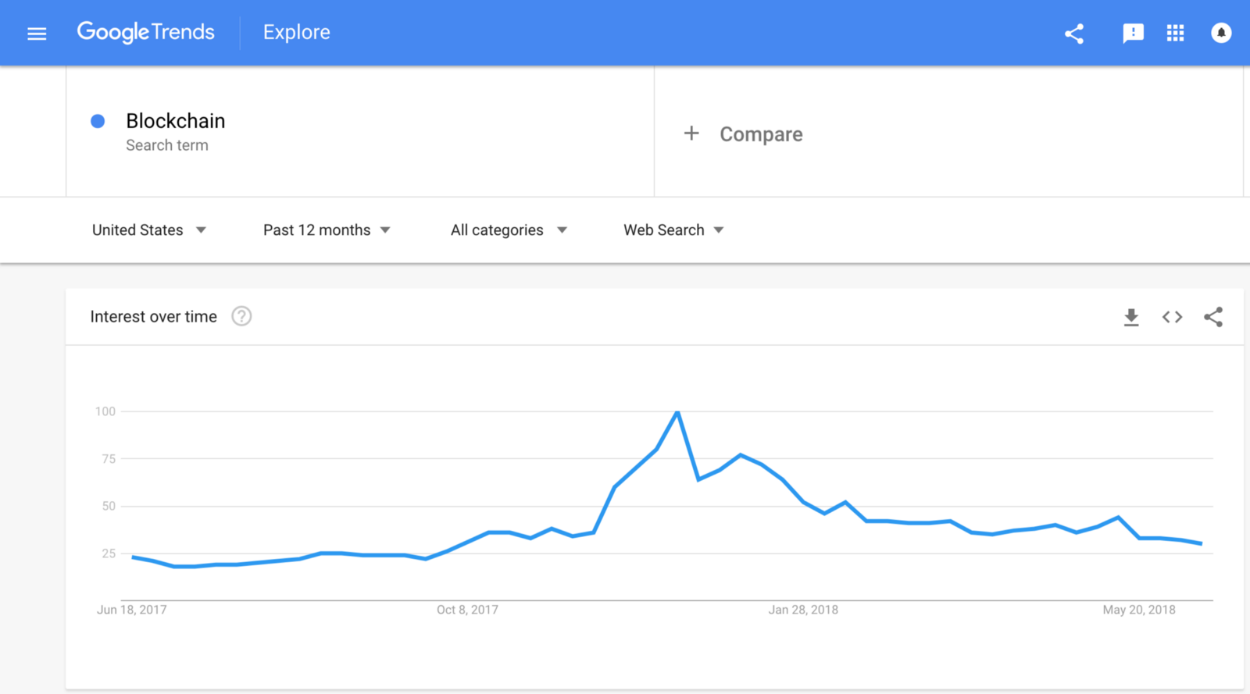Click the blue Blockchain color dot
This screenshot has height=694, width=1250.
(x=98, y=121)
